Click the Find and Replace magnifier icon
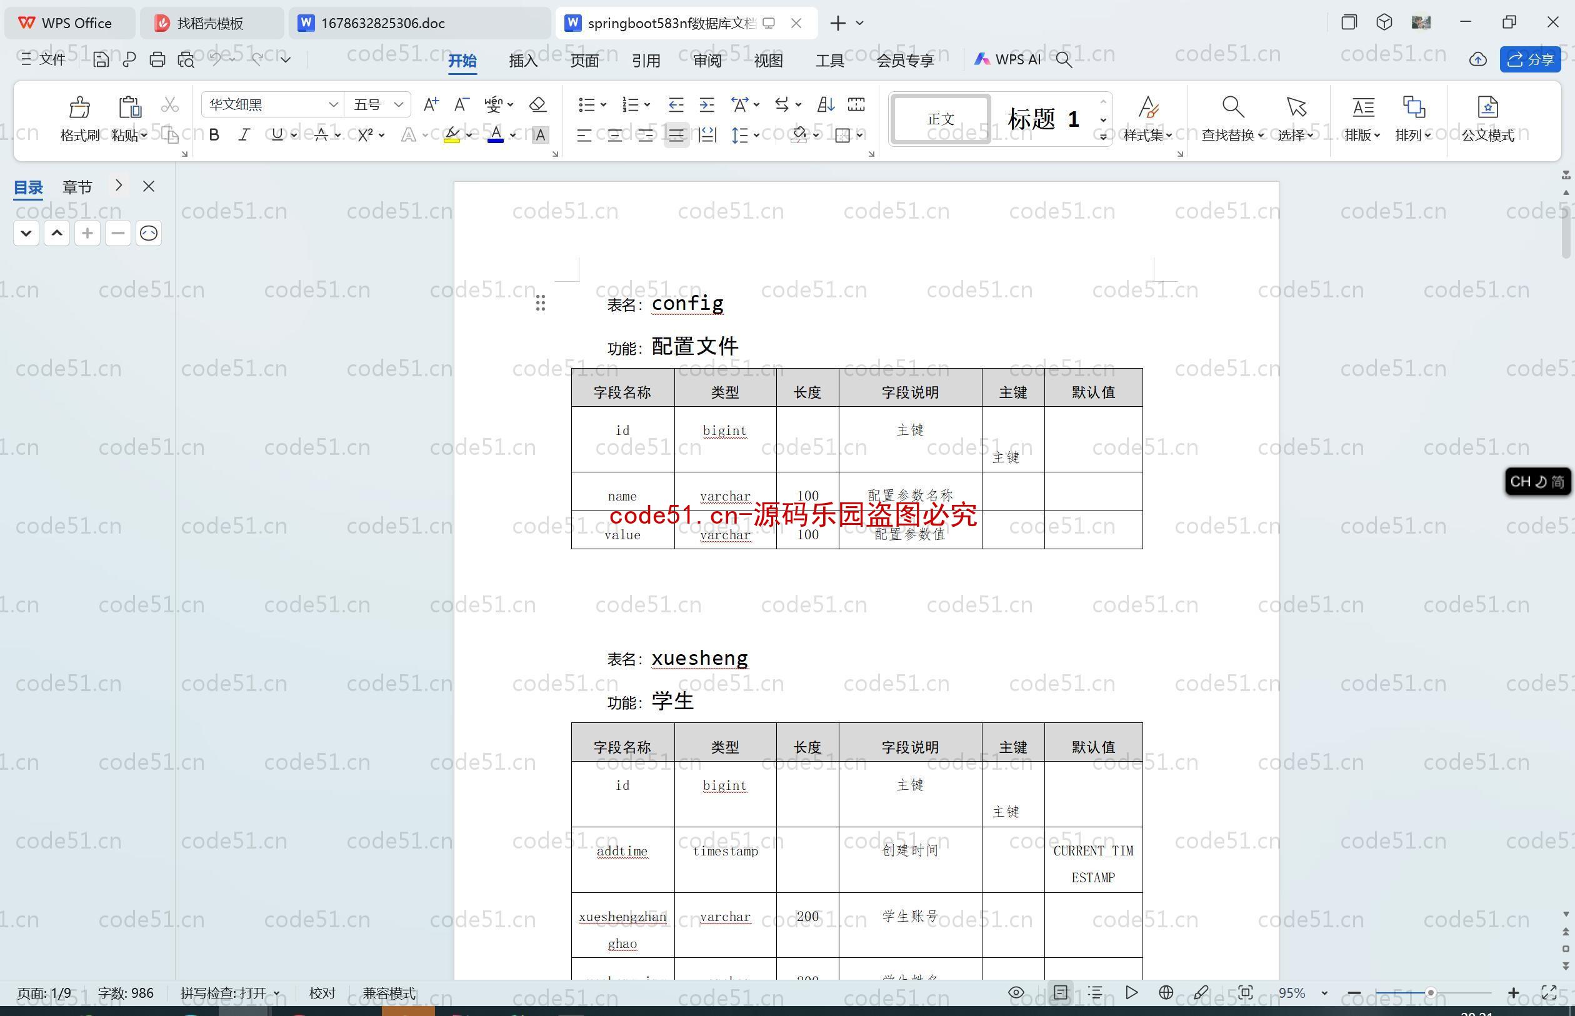This screenshot has width=1575, height=1016. [x=1232, y=107]
